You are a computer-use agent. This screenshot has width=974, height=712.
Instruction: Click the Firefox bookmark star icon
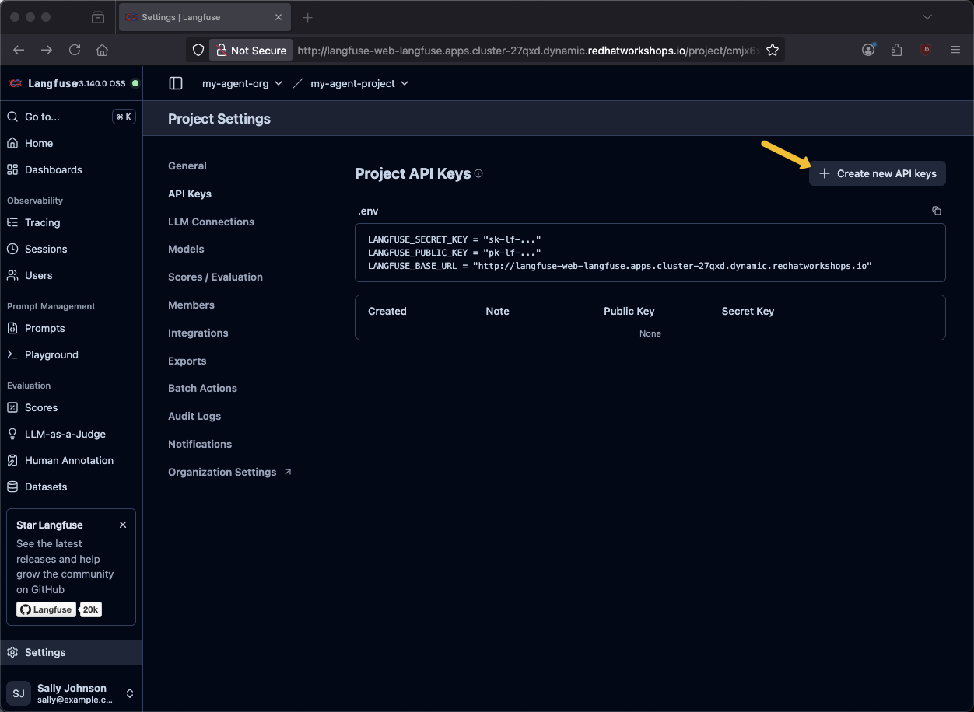(773, 50)
